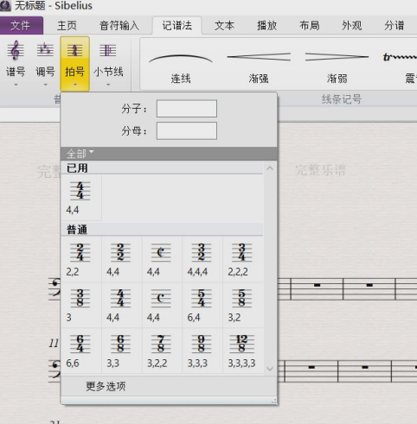Image resolution: width=417 pixels, height=424 pixels.
Task: Click the 分母 denominator input field
Action: point(187,130)
